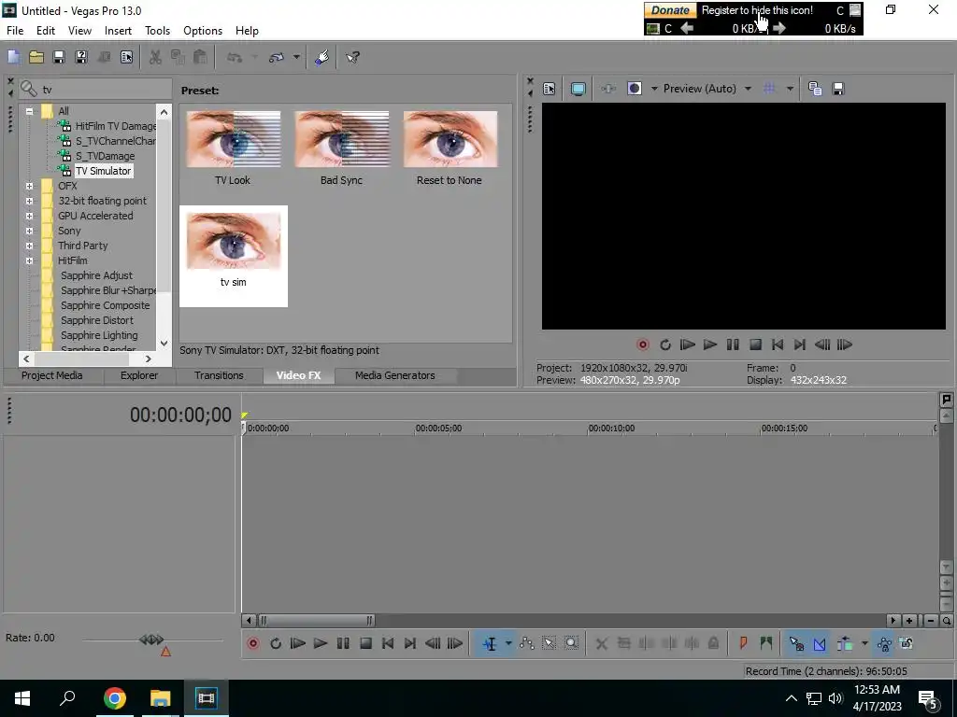Create a new project from the toolbar
The image size is (957, 717).
tap(13, 57)
